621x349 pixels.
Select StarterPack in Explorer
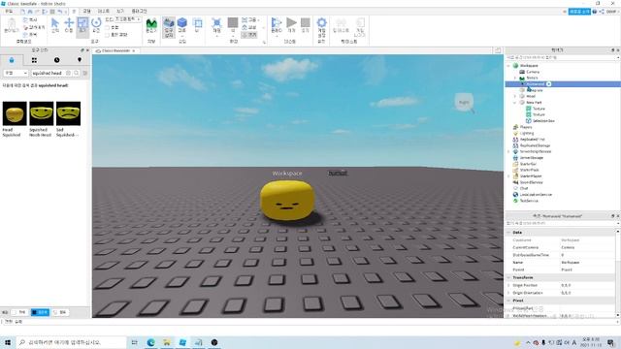(x=526, y=170)
